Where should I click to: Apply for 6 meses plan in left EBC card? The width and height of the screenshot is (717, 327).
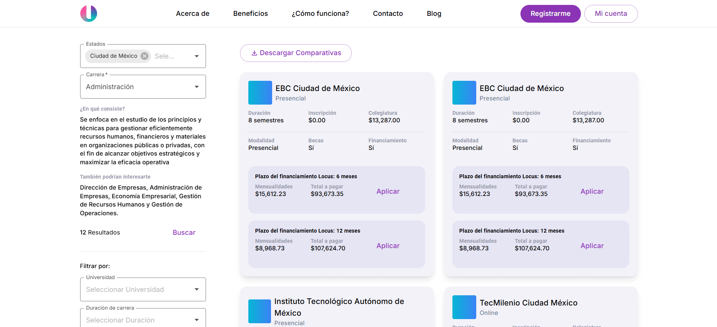[388, 191]
